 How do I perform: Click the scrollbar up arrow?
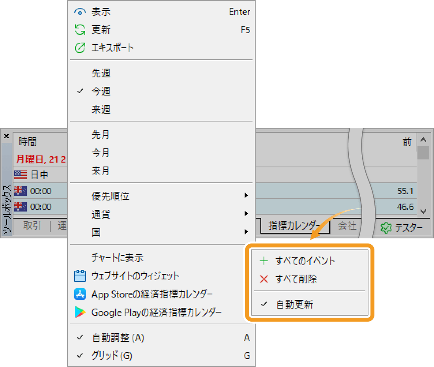423,140
